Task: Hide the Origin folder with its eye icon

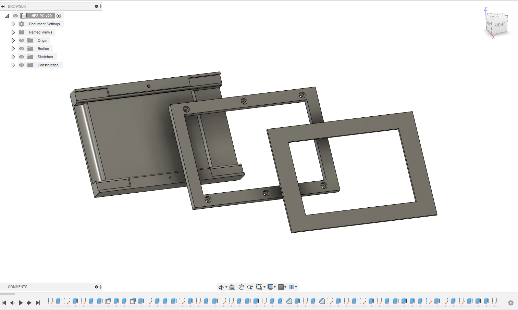Action: 21,40
